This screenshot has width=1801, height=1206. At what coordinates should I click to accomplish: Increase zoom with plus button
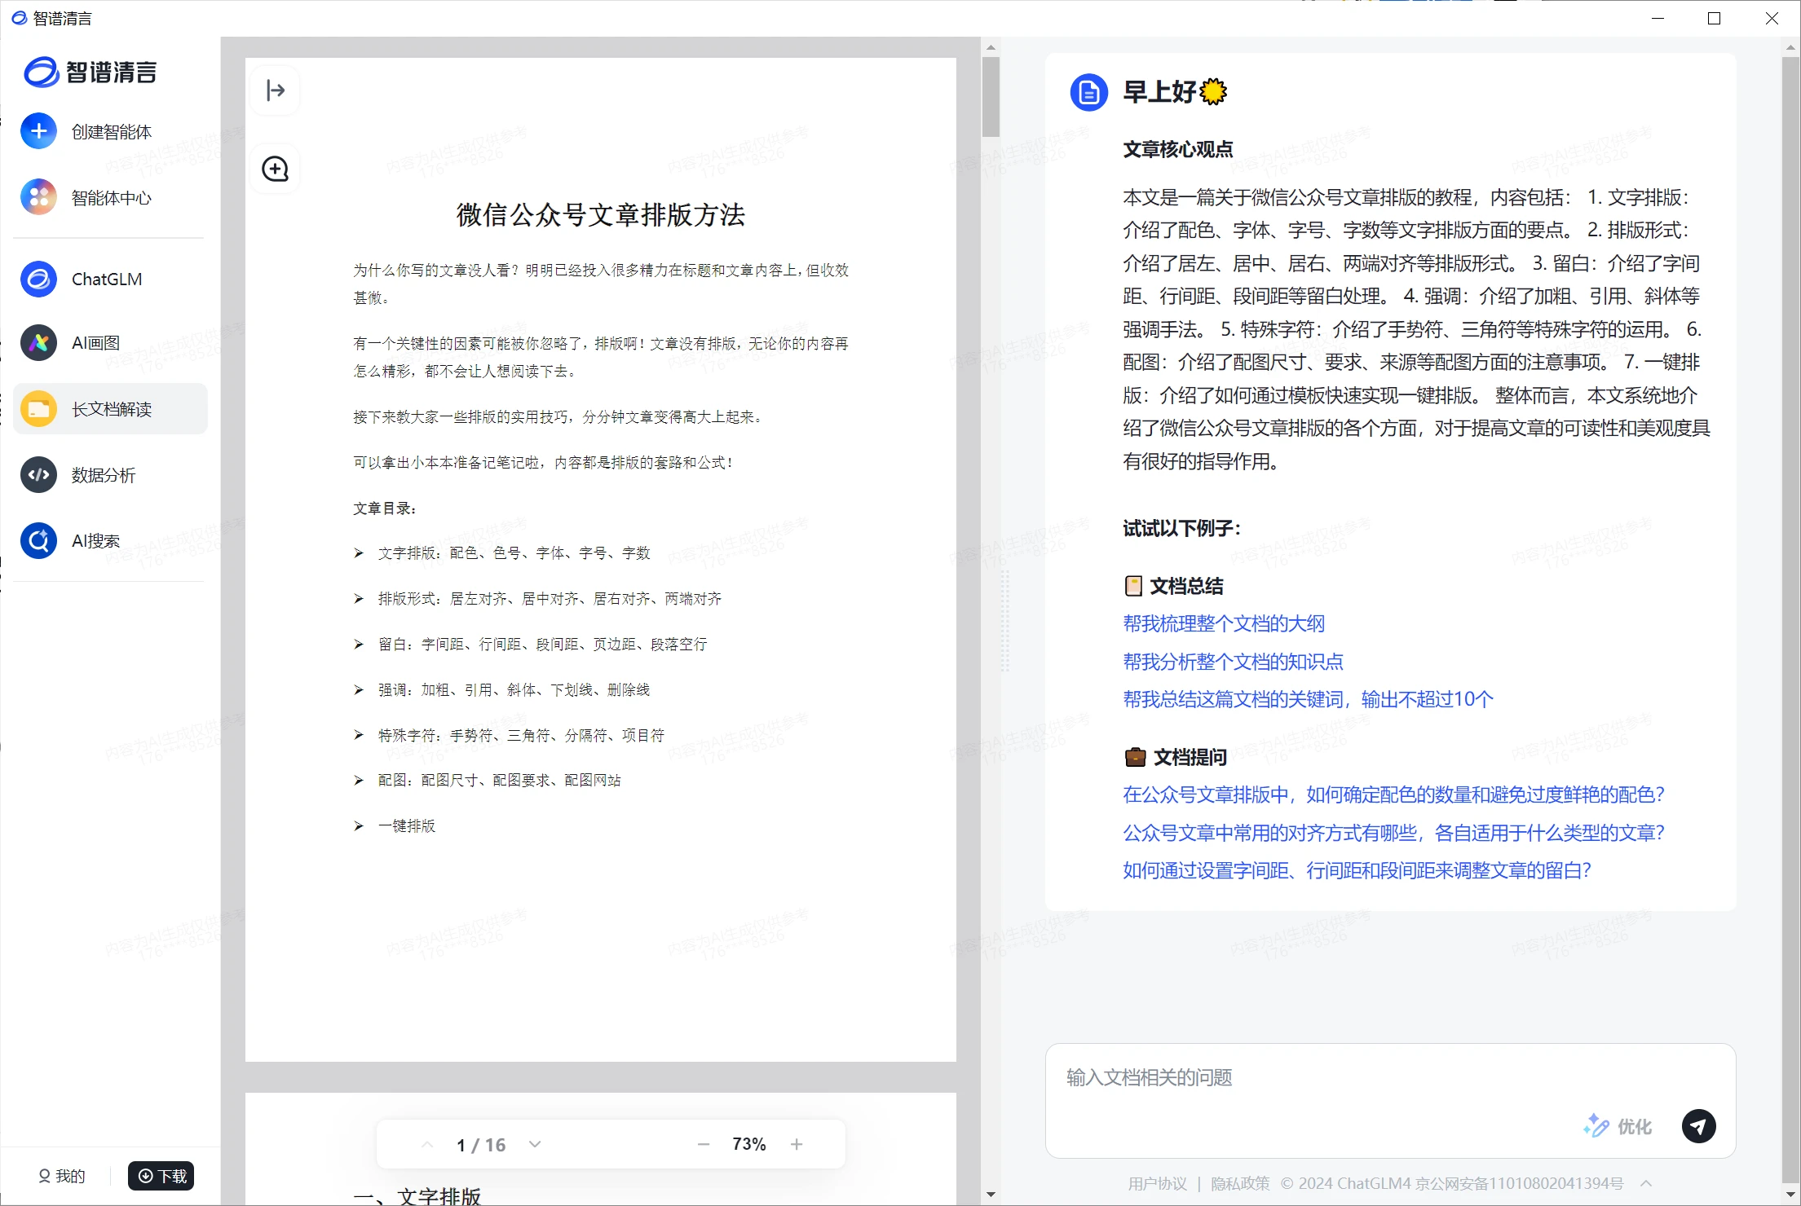(x=797, y=1145)
